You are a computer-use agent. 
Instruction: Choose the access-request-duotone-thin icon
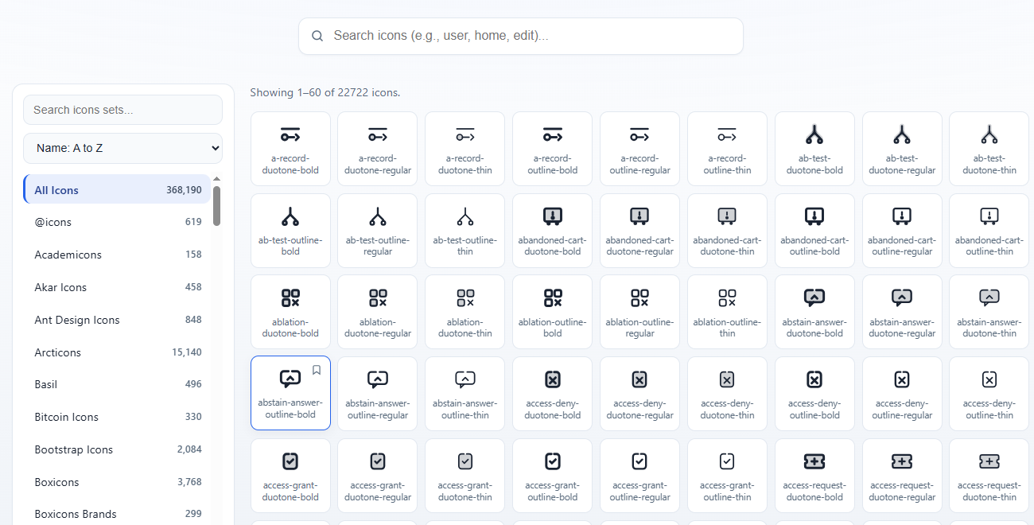[989, 476]
